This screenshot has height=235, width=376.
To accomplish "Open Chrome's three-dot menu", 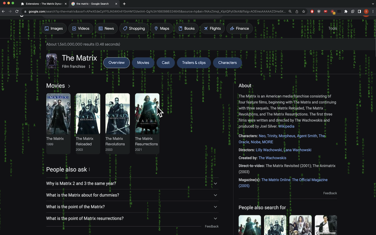I will 373,11.
